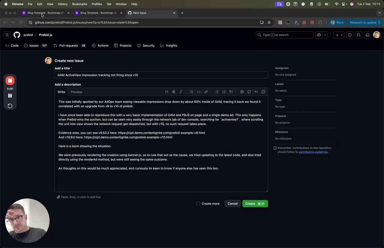
Task: Bookmark this page with the star icon
Action: (269, 22)
